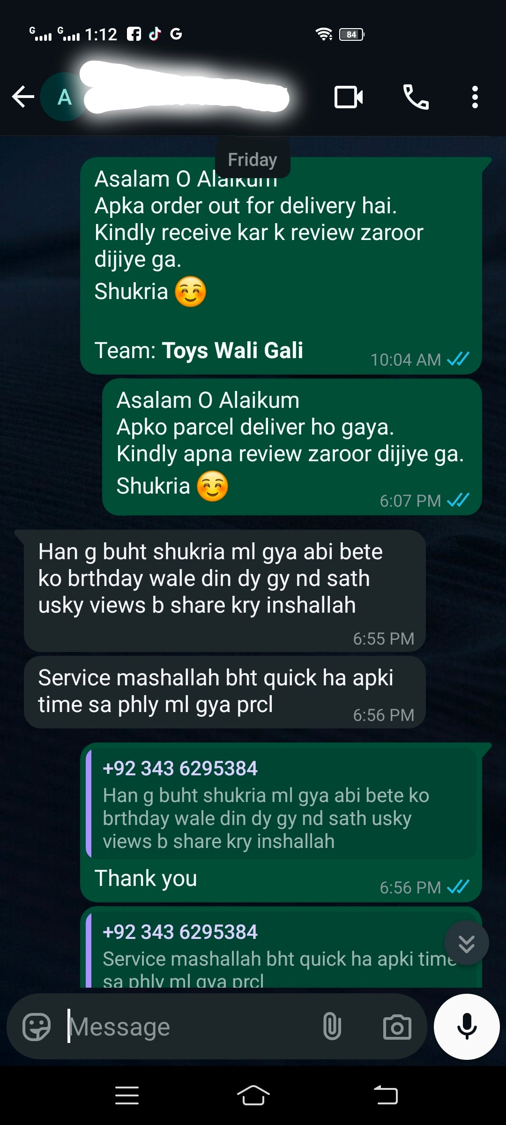Tap quoted reply above Thank you
The height and width of the screenshot is (1125, 506).
(281, 804)
